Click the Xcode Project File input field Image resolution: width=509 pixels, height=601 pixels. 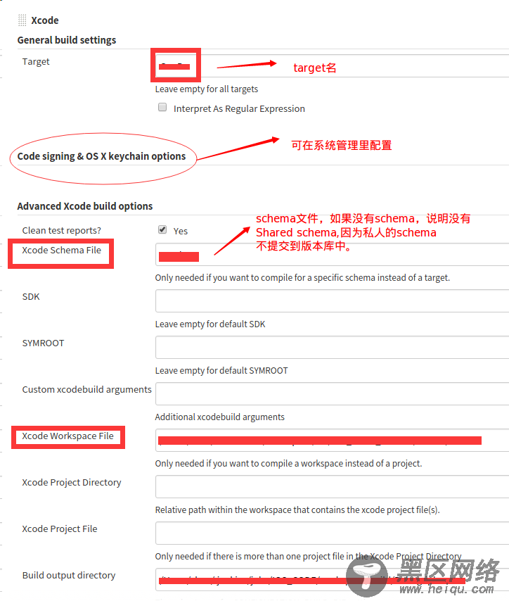[332, 533]
